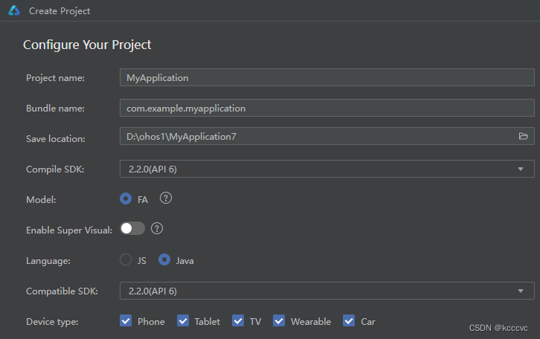540x339 pixels.
Task: Toggle the Enable Super Visual switch
Action: [132, 228]
